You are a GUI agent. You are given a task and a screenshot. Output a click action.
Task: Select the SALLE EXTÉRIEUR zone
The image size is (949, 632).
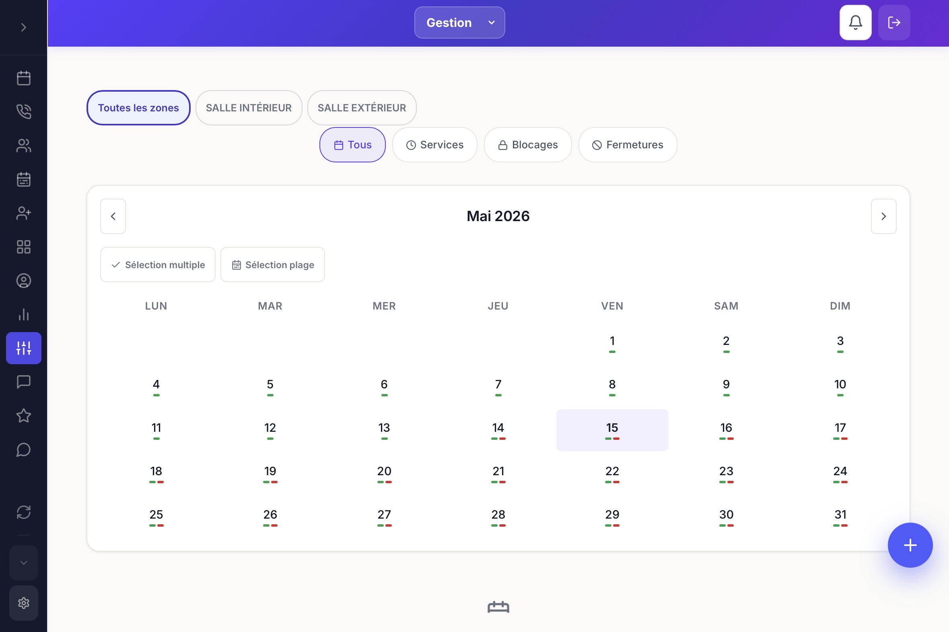[x=362, y=108]
